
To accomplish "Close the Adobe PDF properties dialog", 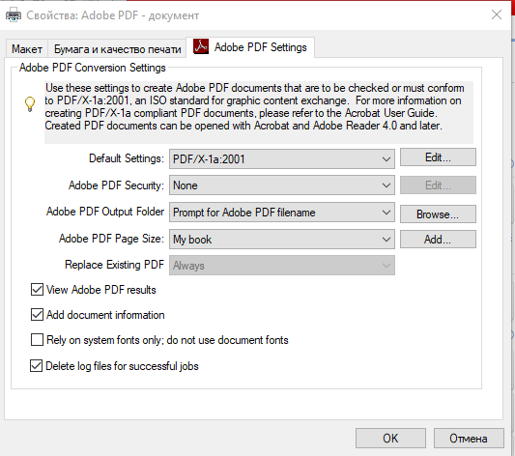I will coord(497,14).
